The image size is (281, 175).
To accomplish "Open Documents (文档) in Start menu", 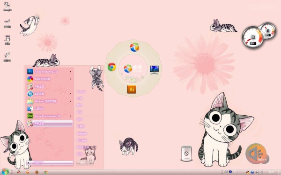I will pyautogui.click(x=80, y=98).
